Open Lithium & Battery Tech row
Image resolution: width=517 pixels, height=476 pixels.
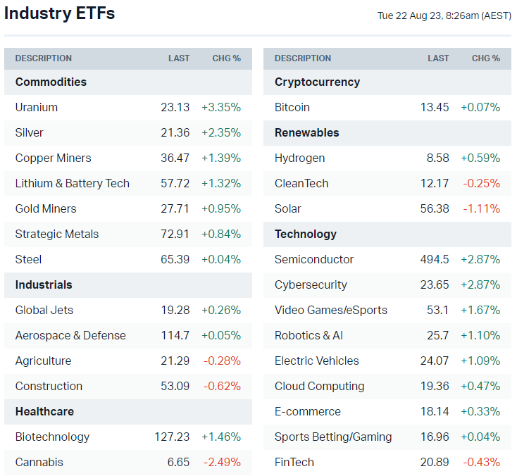(x=73, y=183)
